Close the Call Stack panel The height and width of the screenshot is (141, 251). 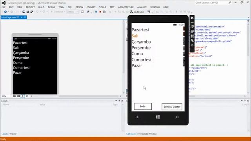coord(248,101)
